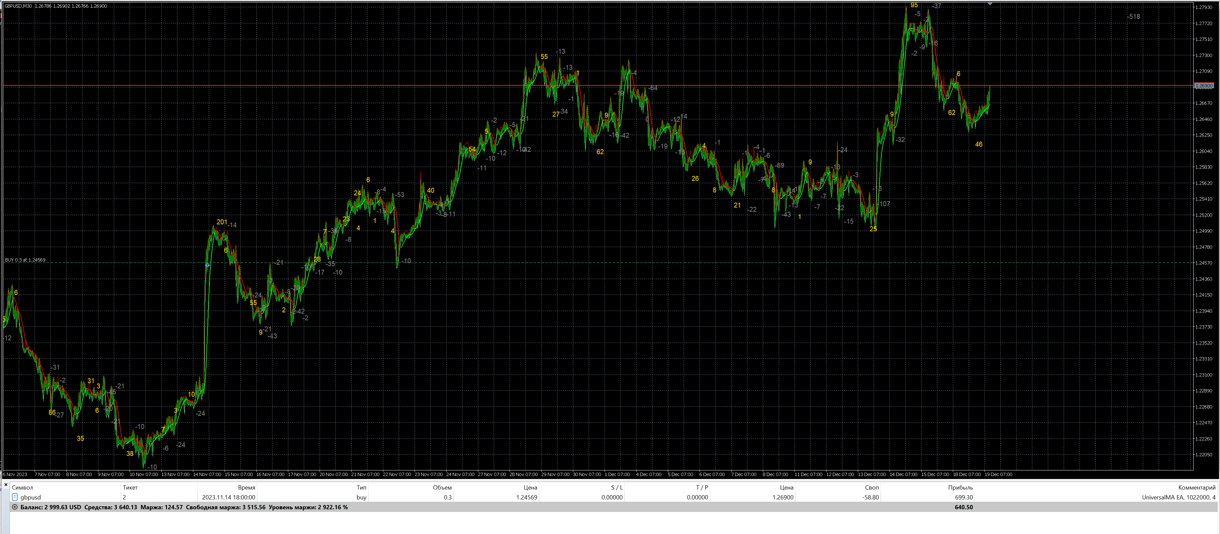Click the gbpusd order document icon
Viewport: 1220px width, 534px height.
(15, 497)
